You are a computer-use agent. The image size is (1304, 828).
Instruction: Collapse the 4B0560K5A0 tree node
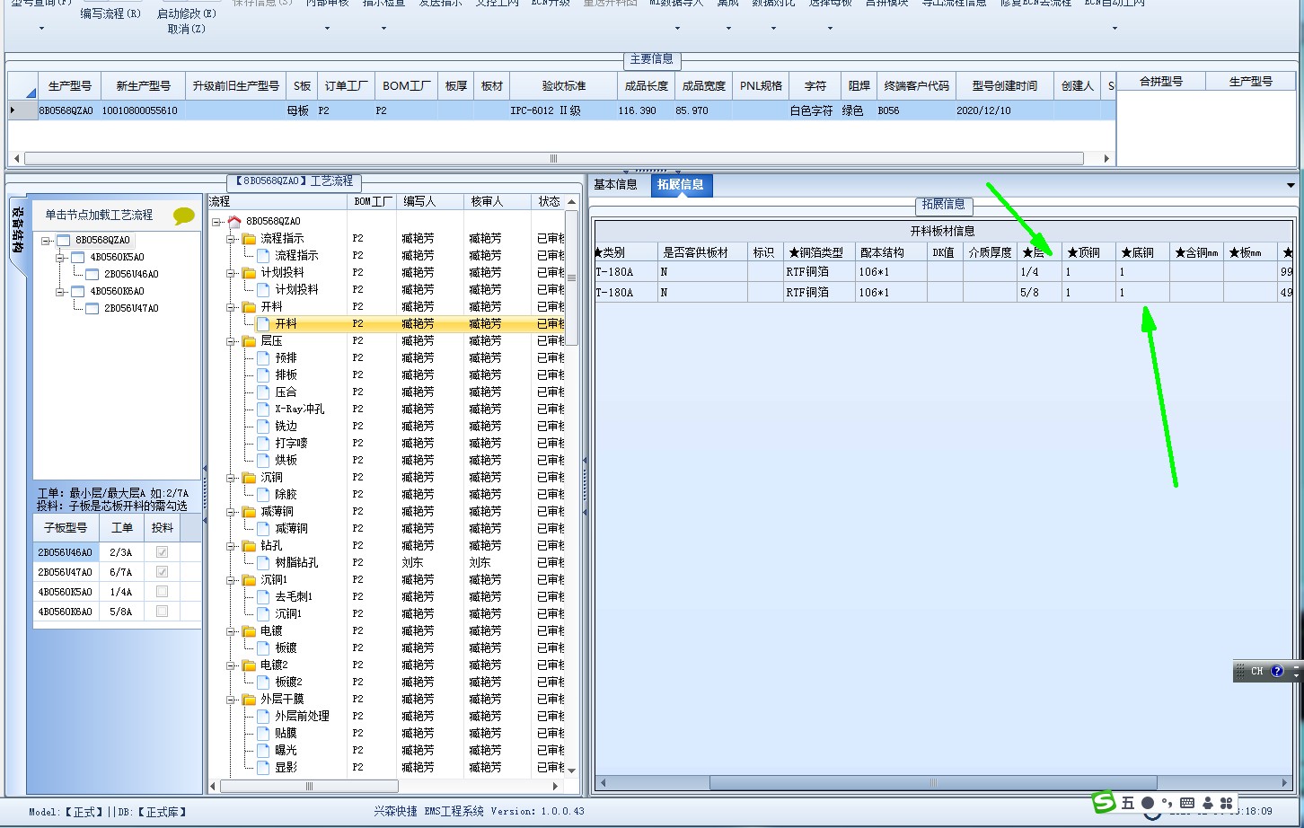point(60,257)
